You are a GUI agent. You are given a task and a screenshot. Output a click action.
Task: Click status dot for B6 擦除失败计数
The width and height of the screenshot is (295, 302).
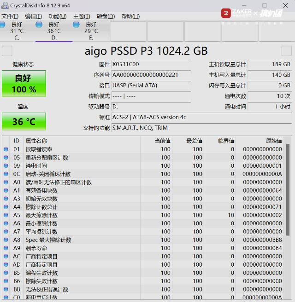click(x=6, y=281)
